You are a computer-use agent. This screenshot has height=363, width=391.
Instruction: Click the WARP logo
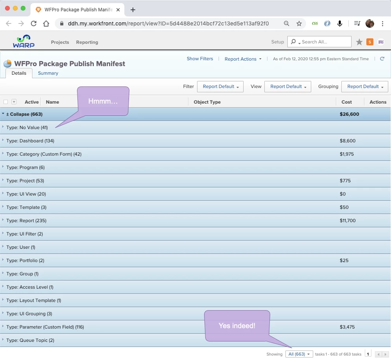click(24, 41)
